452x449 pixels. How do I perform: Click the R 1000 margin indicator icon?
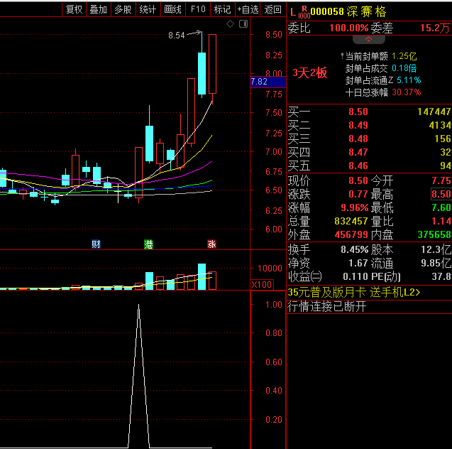[x=304, y=12]
